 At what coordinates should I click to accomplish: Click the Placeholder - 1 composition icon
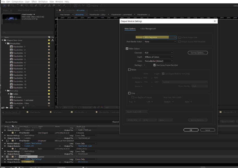tap(11, 47)
